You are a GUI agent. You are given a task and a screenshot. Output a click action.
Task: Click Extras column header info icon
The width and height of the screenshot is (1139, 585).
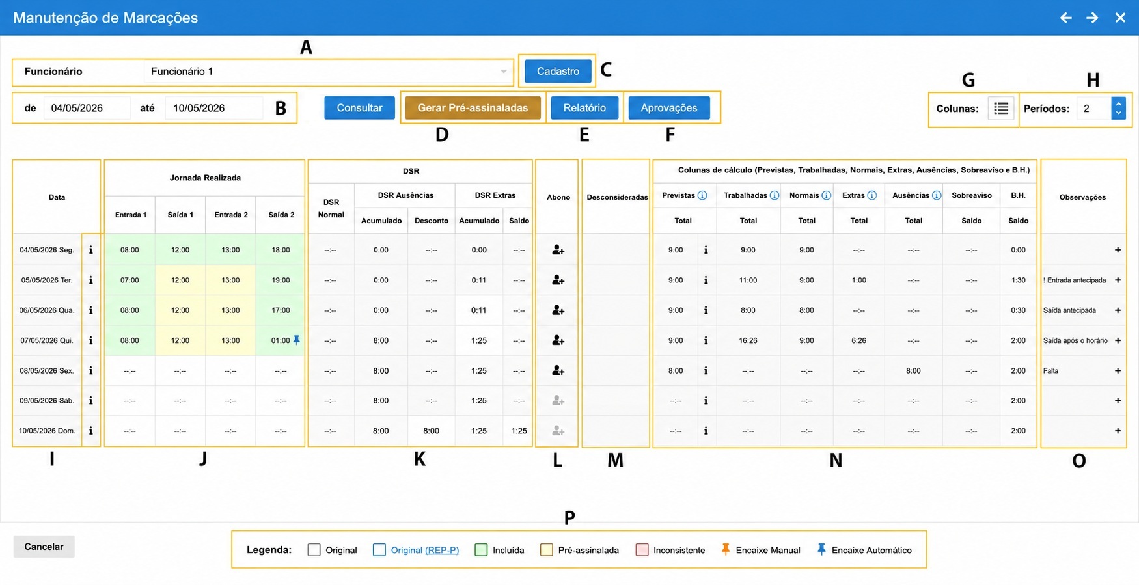point(872,195)
